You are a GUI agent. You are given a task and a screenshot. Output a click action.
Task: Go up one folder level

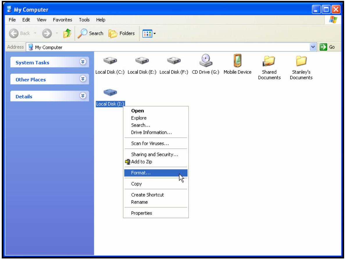click(x=67, y=33)
